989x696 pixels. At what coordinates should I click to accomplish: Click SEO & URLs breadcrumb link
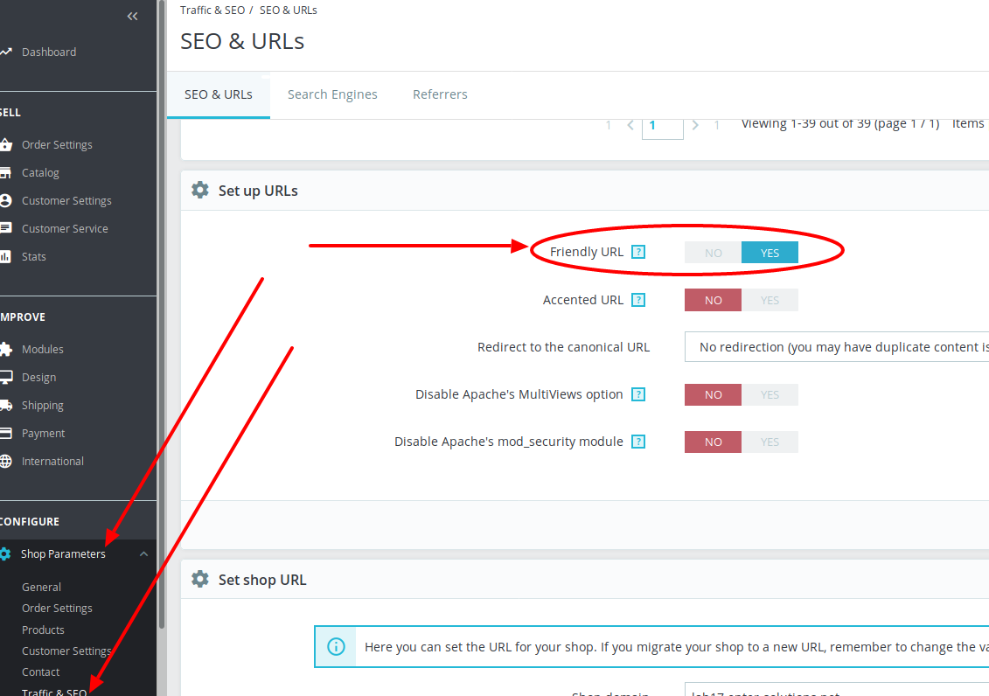point(289,10)
